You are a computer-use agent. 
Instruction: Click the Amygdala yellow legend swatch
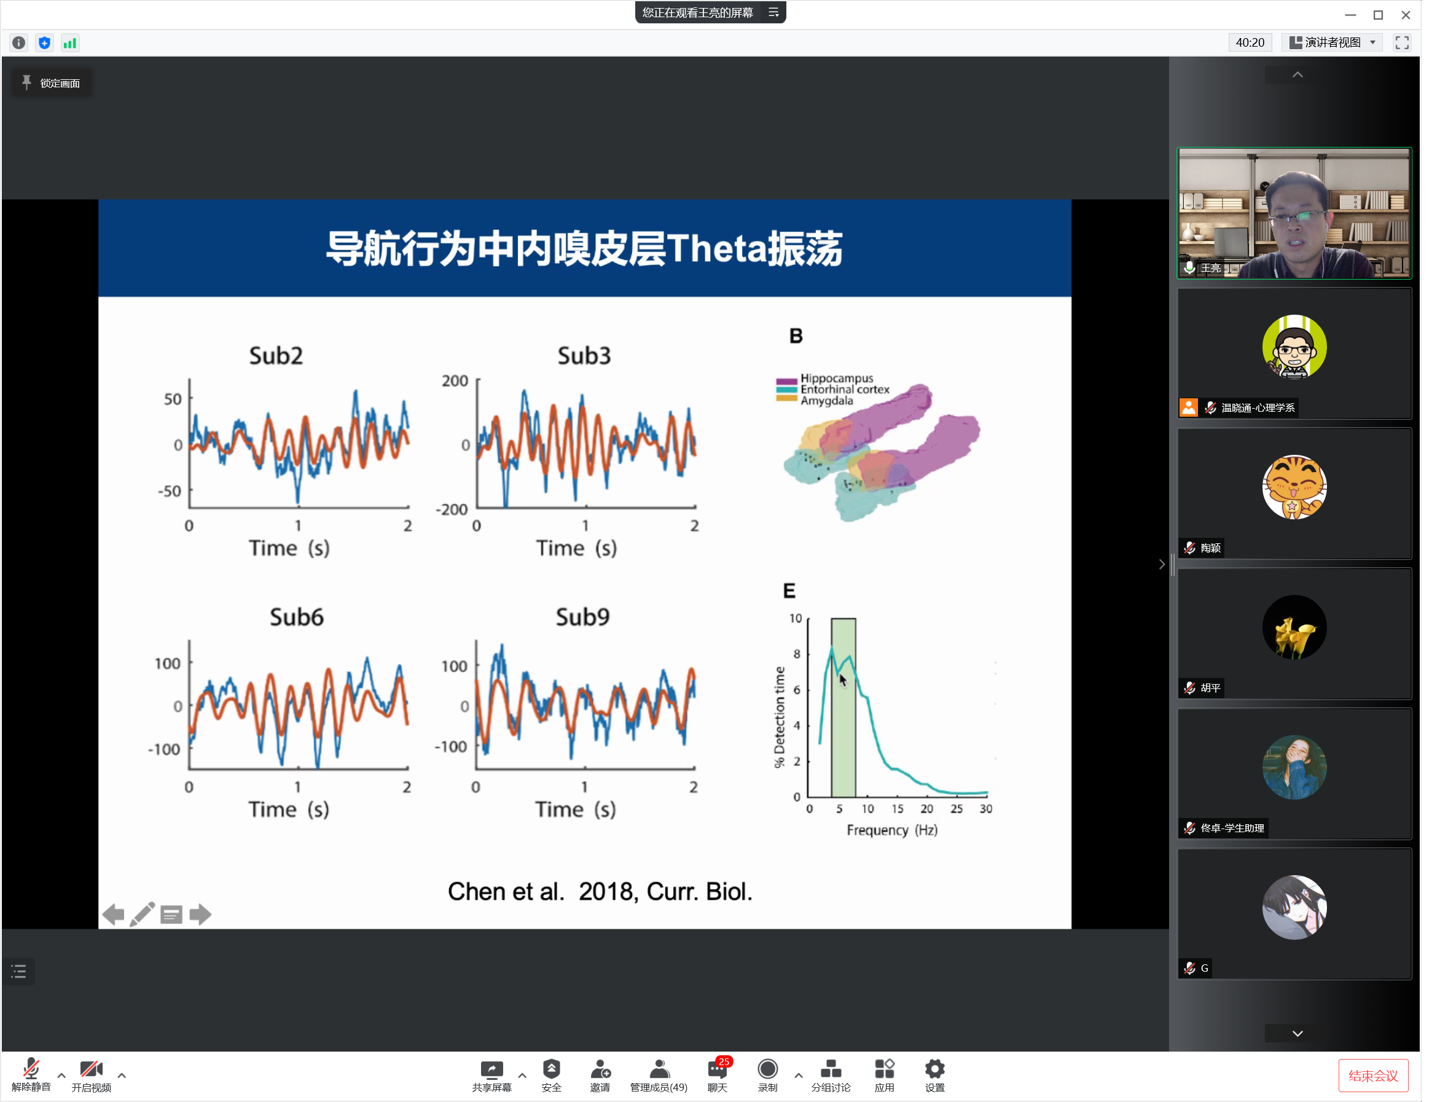pyautogui.click(x=786, y=398)
